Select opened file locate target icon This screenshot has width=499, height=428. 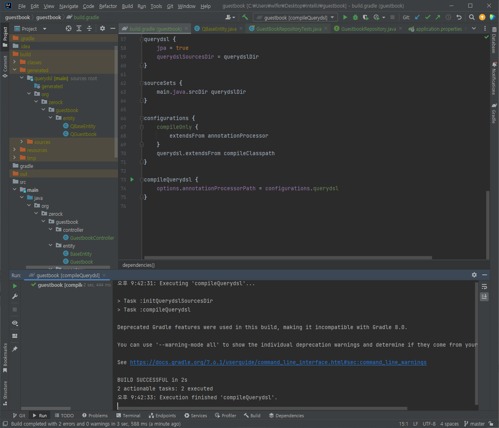69,28
